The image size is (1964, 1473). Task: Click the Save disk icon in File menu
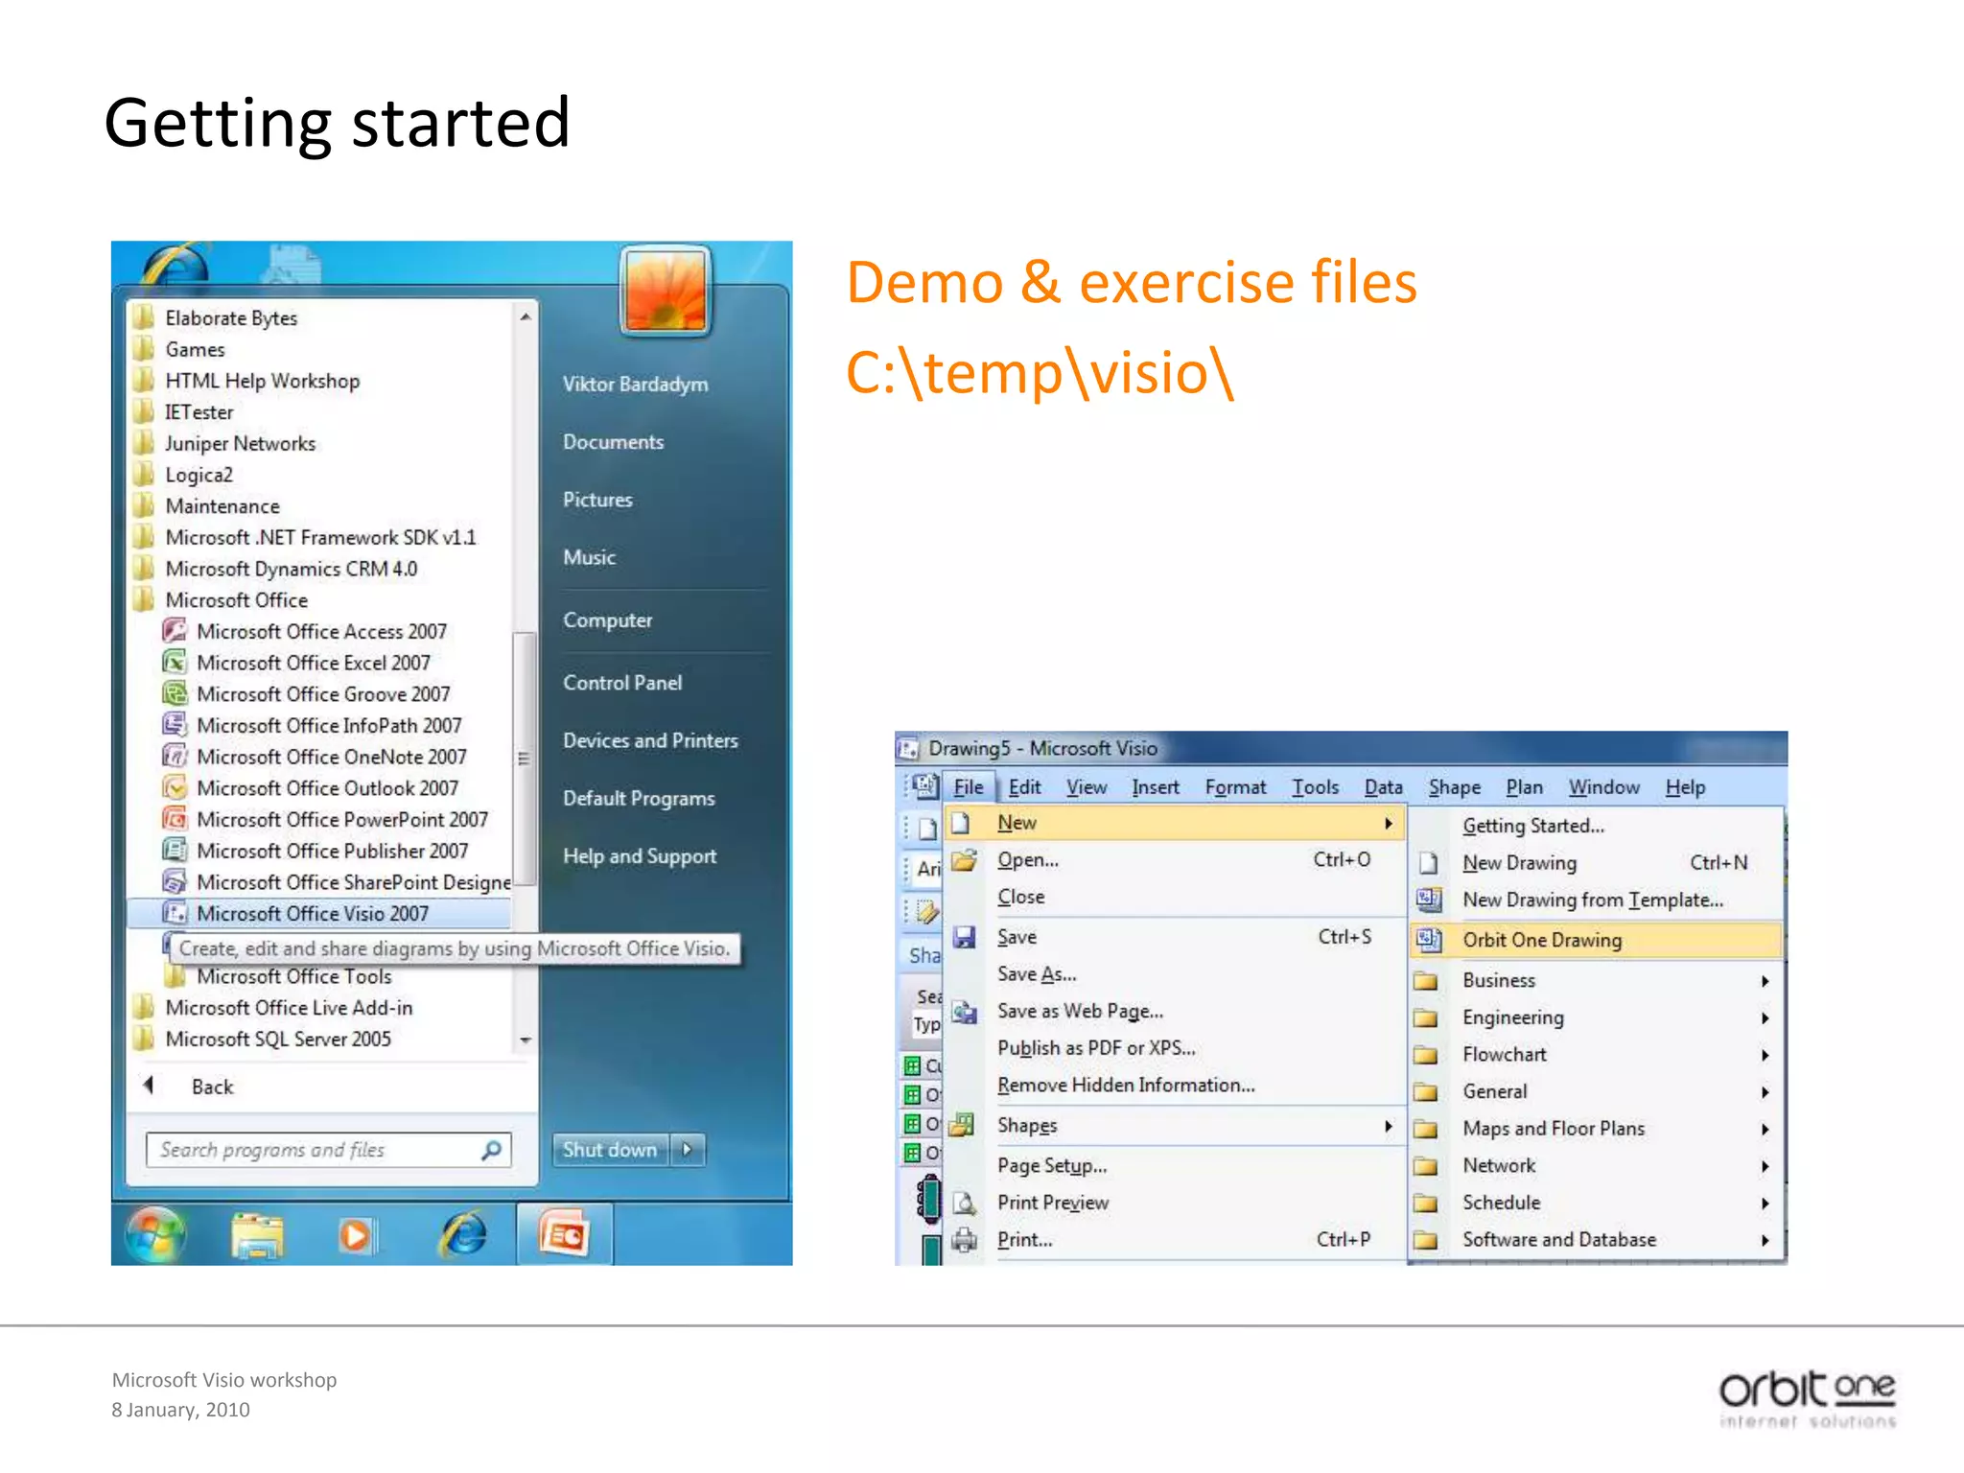point(964,937)
